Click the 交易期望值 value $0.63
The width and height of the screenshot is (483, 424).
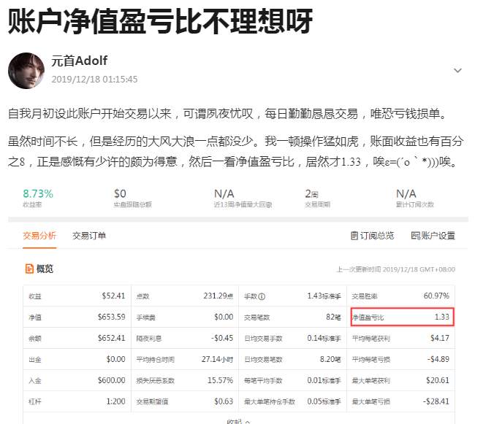pyautogui.click(x=224, y=401)
